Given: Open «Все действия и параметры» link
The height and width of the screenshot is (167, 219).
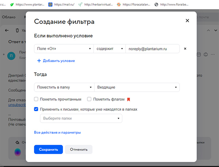Looking at the screenshot, I should (57, 132).
